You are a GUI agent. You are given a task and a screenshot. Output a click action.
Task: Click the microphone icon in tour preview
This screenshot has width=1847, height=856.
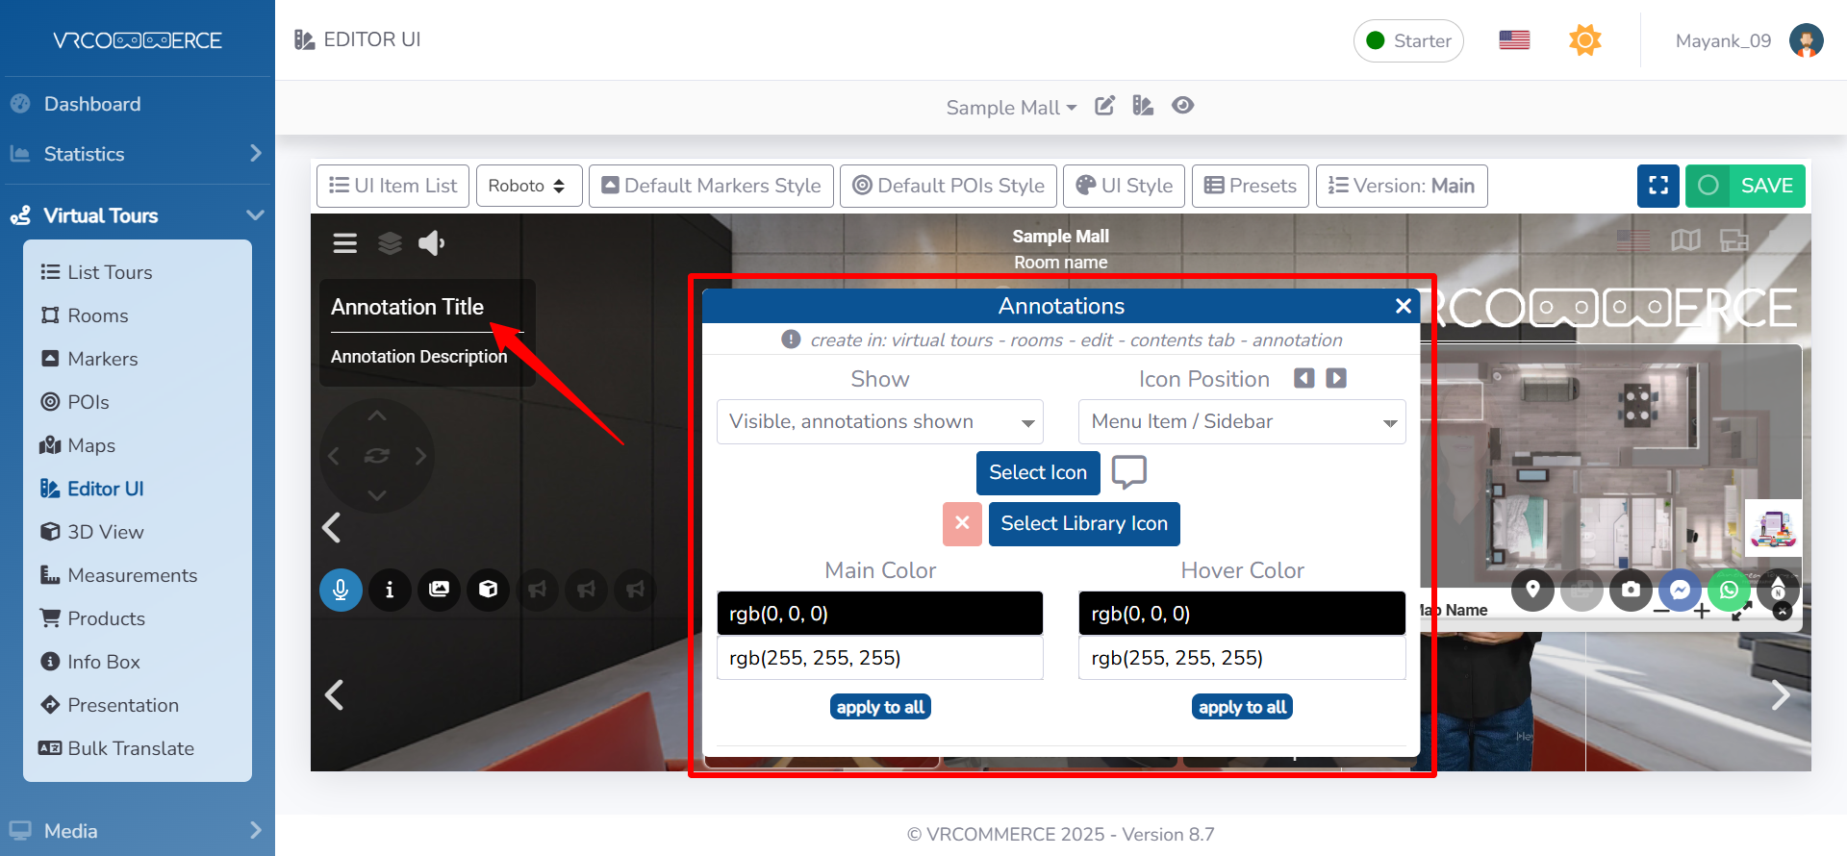point(341,590)
